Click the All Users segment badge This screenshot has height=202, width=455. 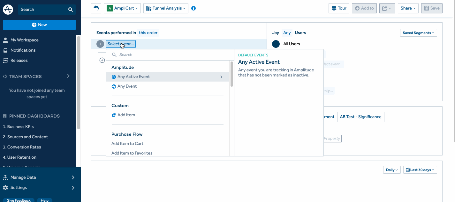[x=276, y=44]
